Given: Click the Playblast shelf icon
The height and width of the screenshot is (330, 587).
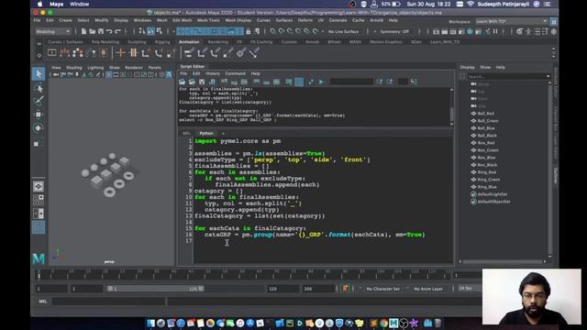Looking at the screenshot, I should click(x=52, y=53).
